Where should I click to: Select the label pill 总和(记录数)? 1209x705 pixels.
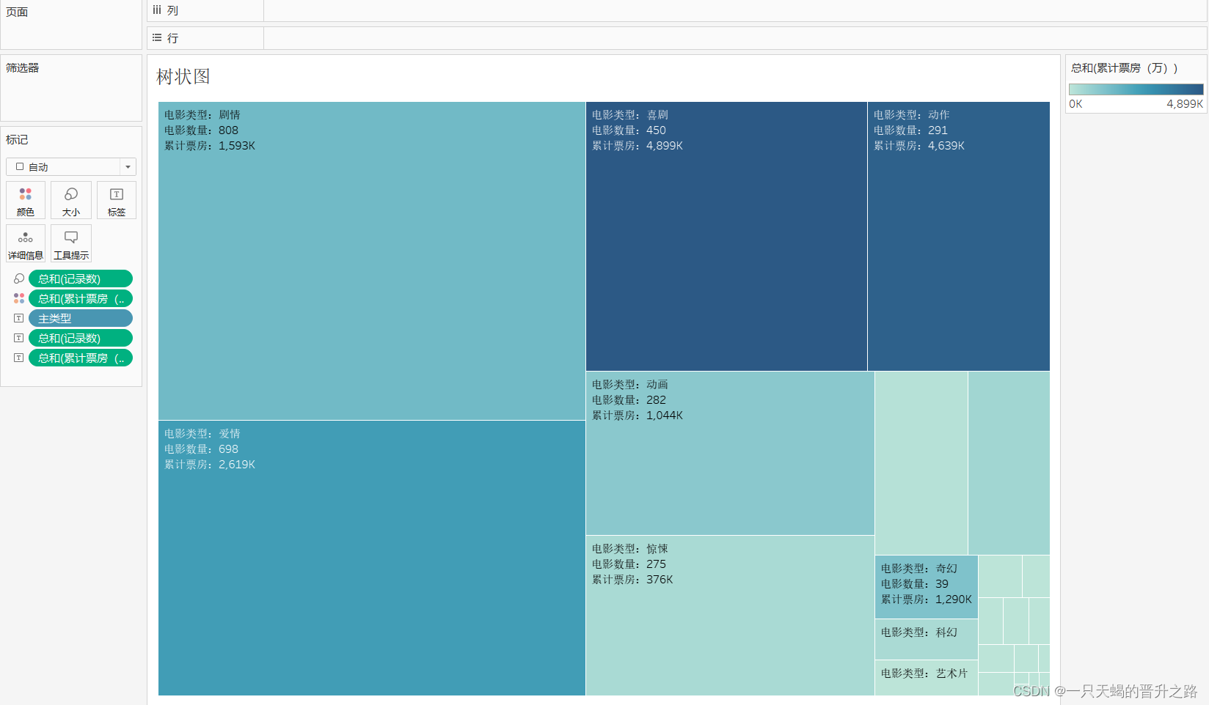[x=81, y=338]
